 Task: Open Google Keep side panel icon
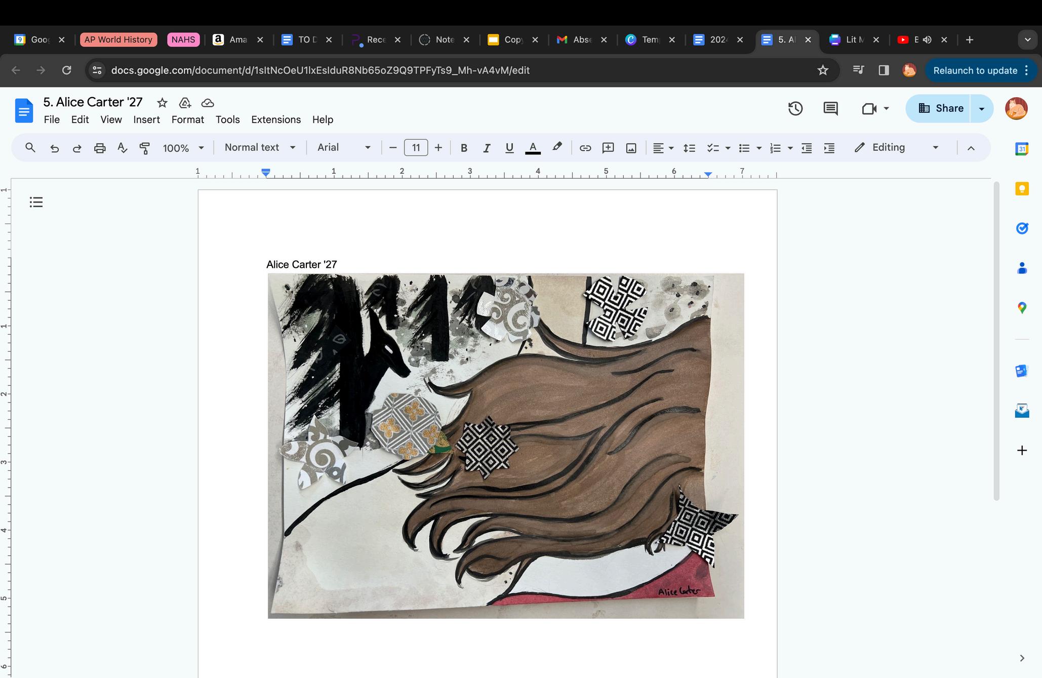point(1022,189)
